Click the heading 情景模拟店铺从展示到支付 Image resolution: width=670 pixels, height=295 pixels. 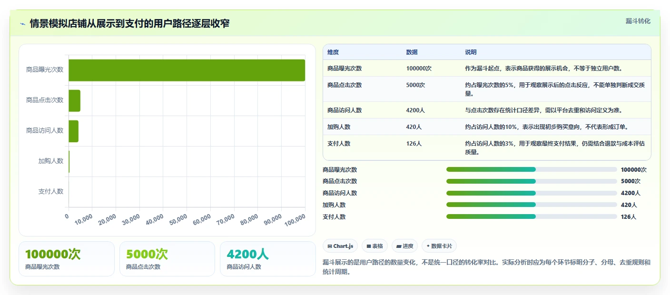tap(129, 23)
